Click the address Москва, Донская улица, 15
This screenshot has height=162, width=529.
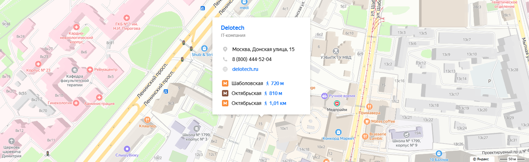coord(263,49)
